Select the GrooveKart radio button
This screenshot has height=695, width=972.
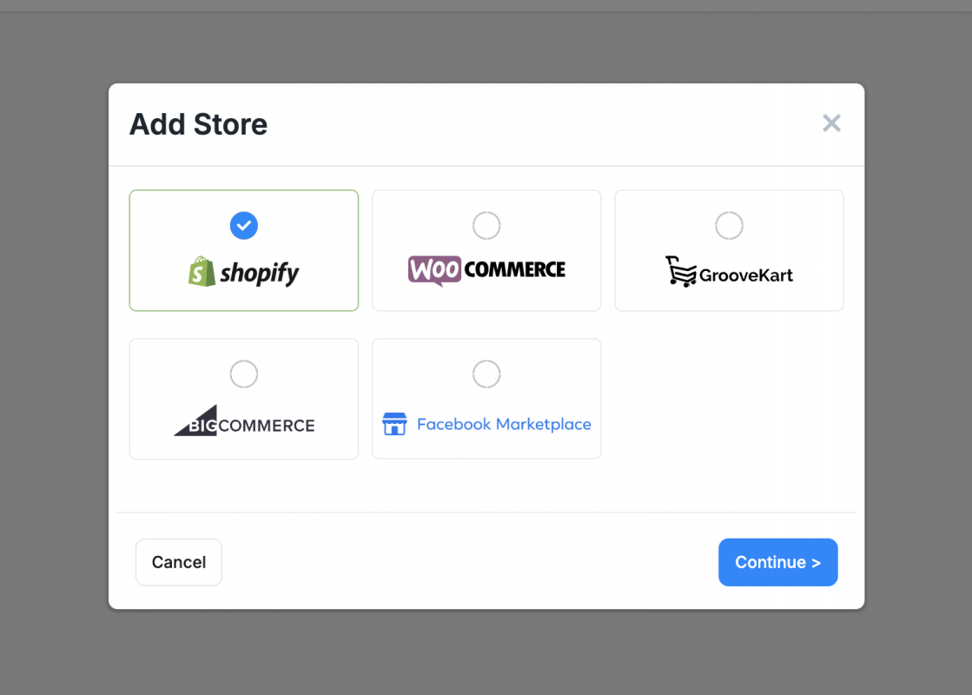729,226
